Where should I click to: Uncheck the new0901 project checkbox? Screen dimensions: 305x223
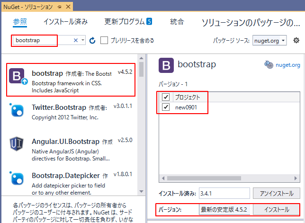point(166,107)
